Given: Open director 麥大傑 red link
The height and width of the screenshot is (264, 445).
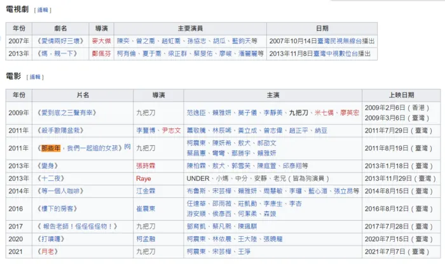Looking at the screenshot, I should point(101,41).
